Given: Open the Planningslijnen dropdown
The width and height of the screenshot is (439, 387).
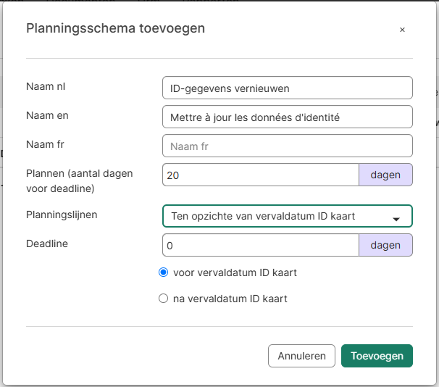Looking at the screenshot, I should (x=287, y=216).
